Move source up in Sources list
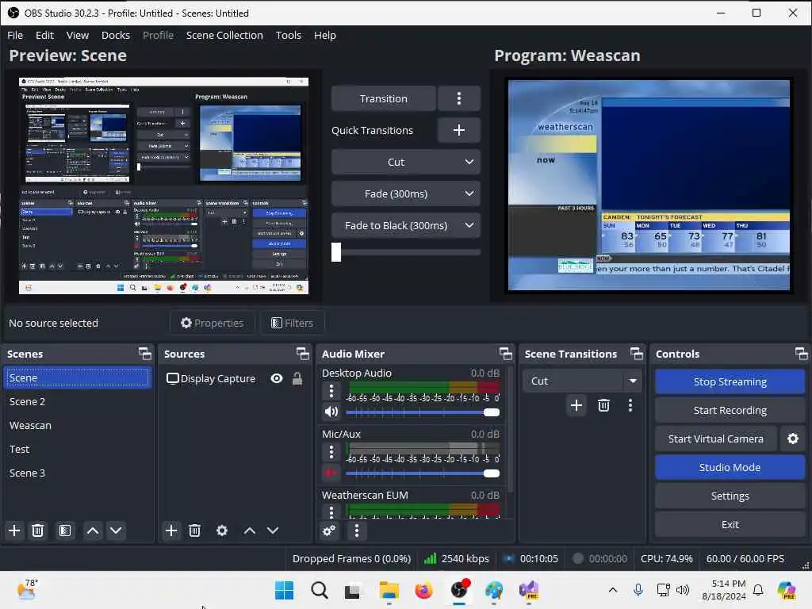The width and height of the screenshot is (812, 609). (250, 530)
